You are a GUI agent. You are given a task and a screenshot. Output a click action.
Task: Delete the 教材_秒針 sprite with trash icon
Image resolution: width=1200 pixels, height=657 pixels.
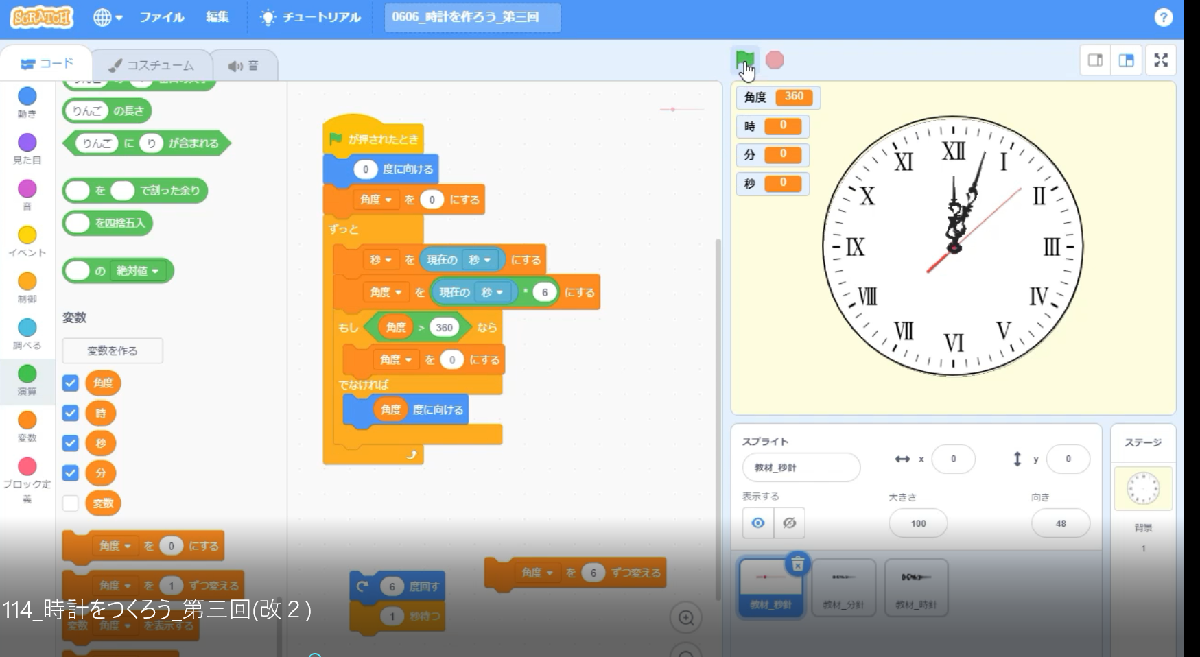point(797,564)
